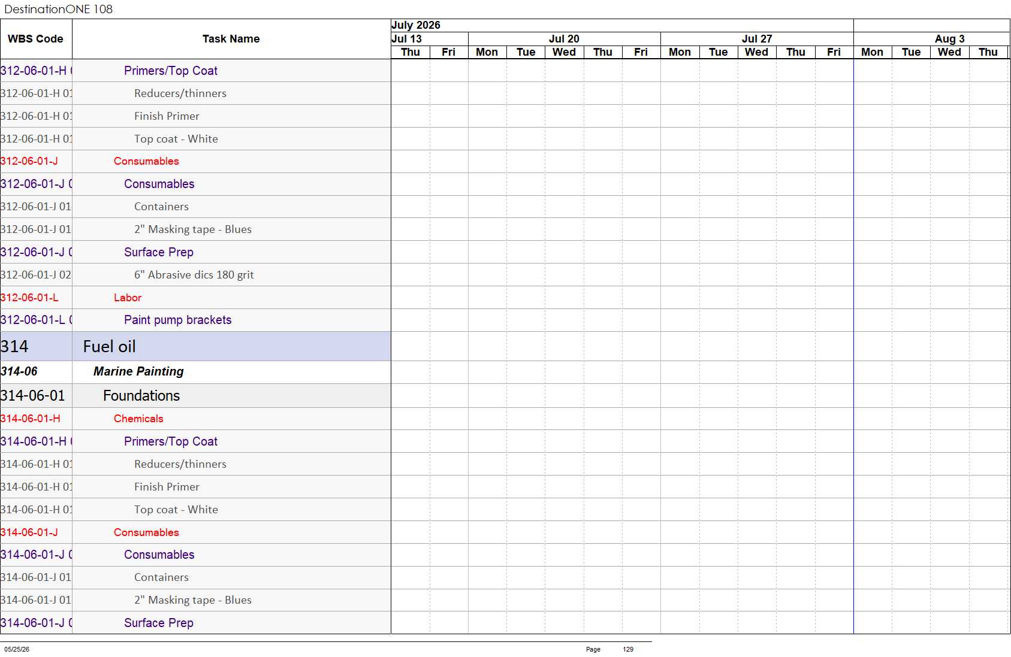This screenshot has height=657, width=1011.
Task: Click the Mon header under Jul 20
Action: click(x=487, y=52)
